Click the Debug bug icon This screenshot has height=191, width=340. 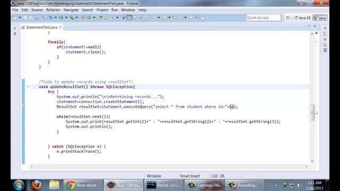51,18
